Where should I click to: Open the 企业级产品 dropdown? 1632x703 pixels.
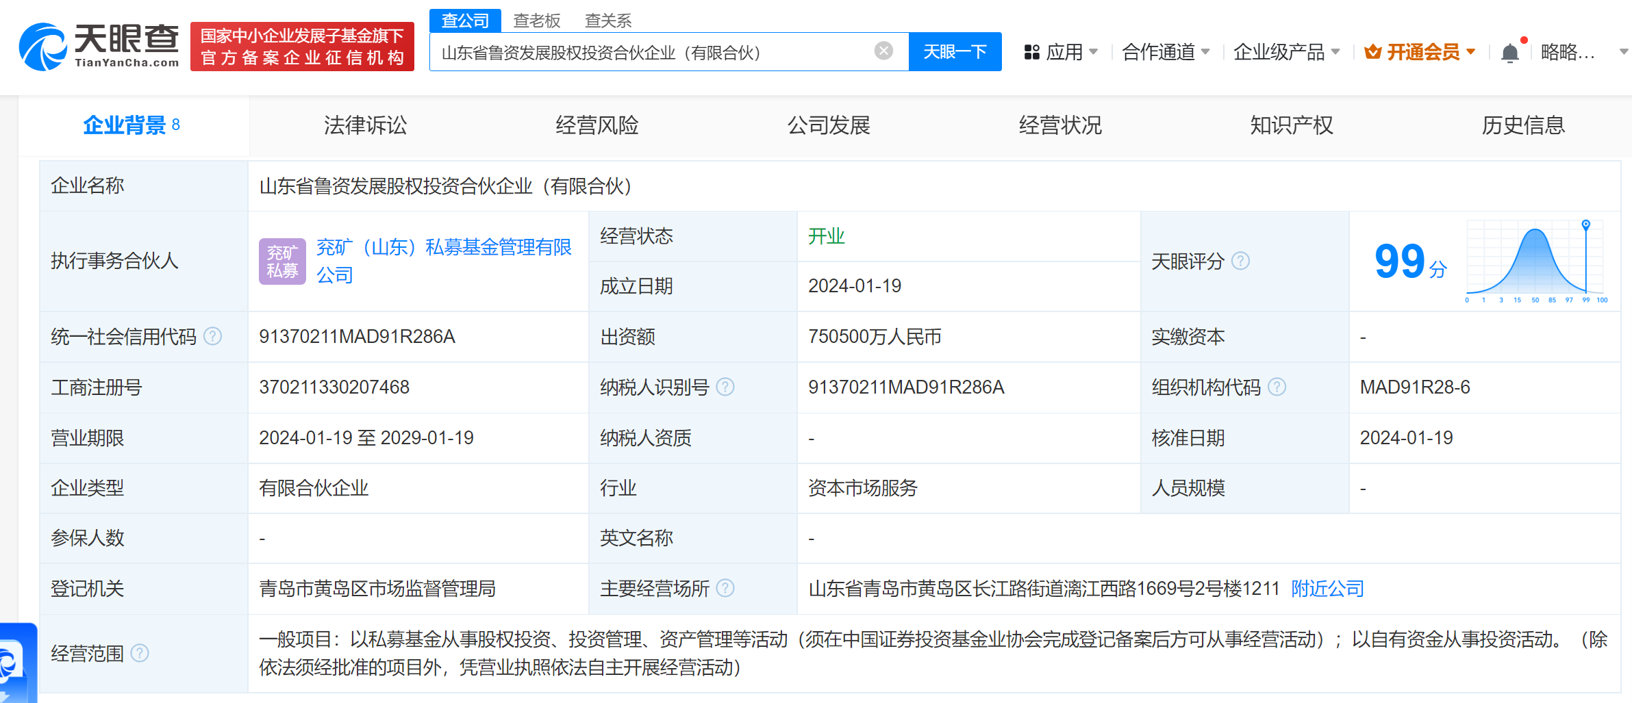(x=1285, y=52)
